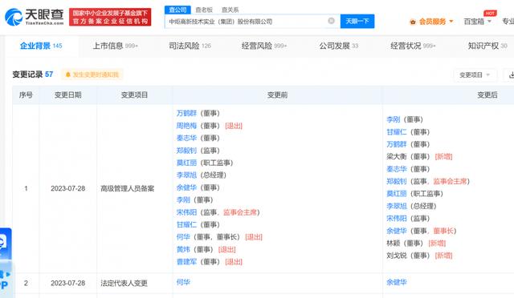Image resolution: width=514 pixels, height=298 pixels.
Task: Click the 2023-07-28 date in row 1
Action: click(67, 189)
